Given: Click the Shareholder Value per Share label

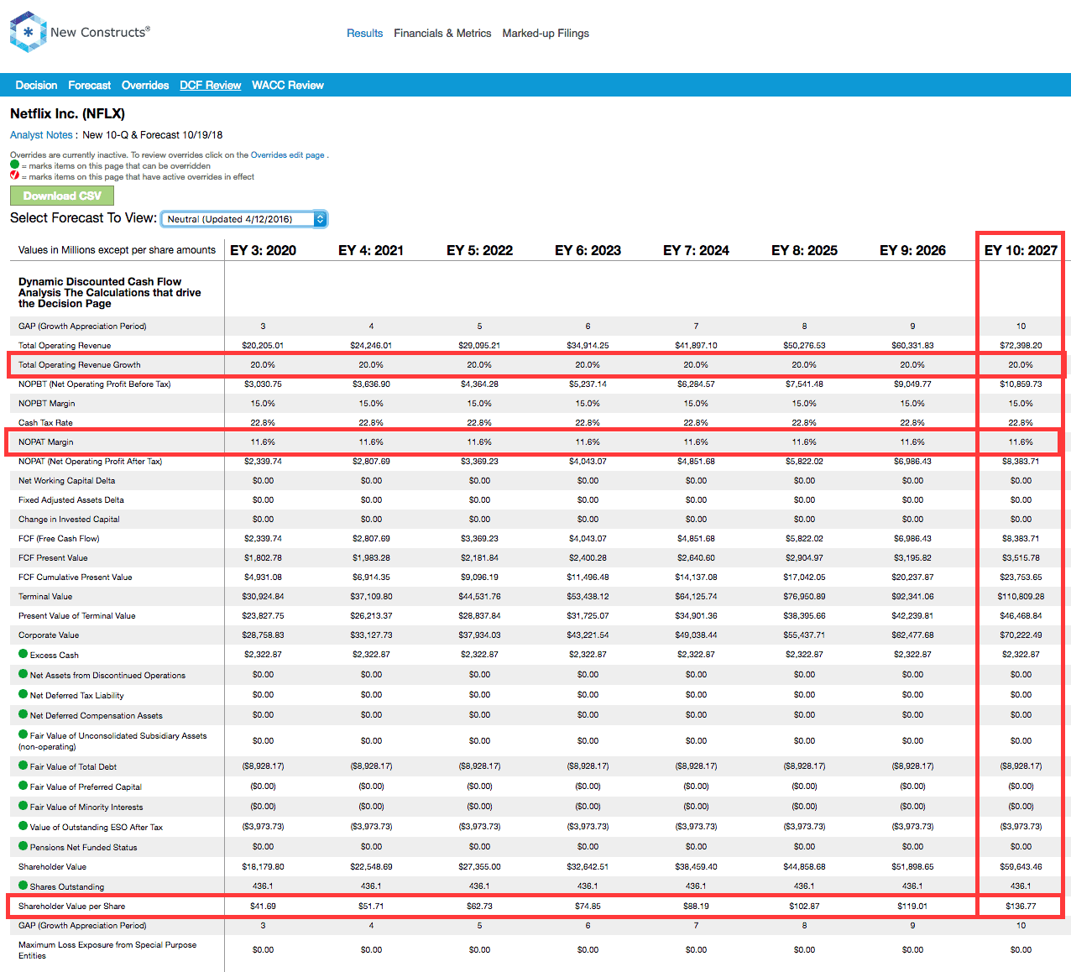Looking at the screenshot, I should [71, 907].
